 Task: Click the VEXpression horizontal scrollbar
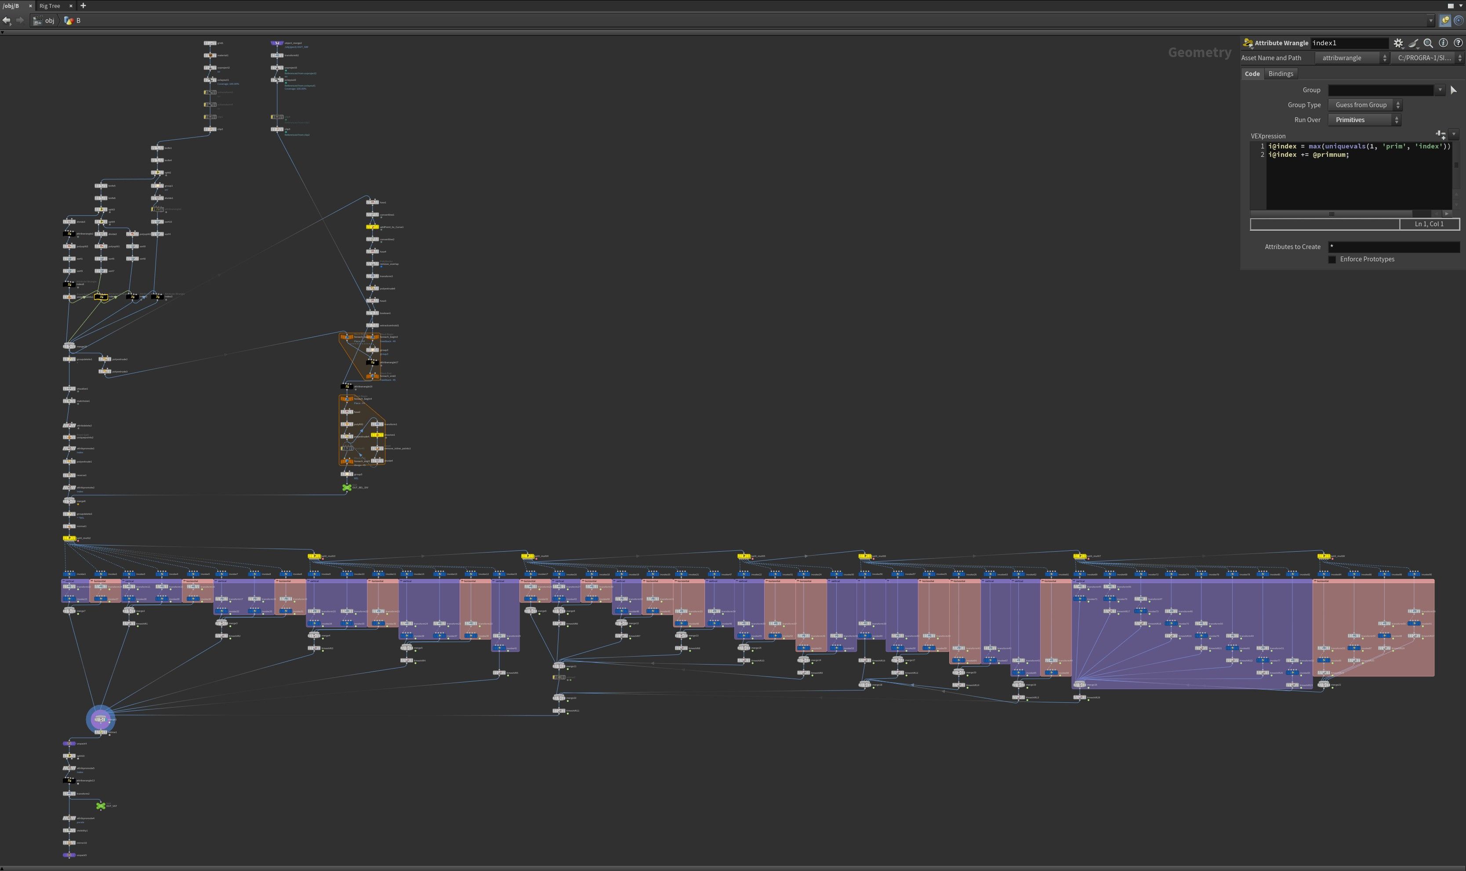click(1331, 213)
